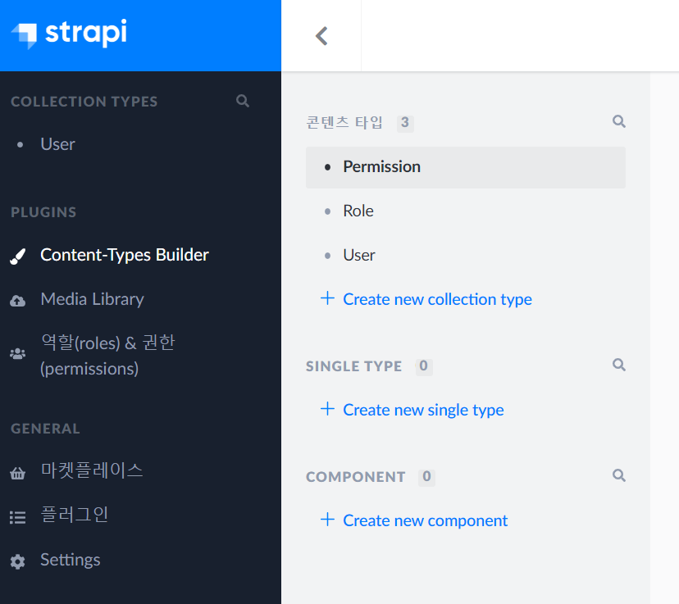This screenshot has width=679, height=604.
Task: Click the 콘텐츠 타입 count badge showing 3
Action: coord(405,123)
